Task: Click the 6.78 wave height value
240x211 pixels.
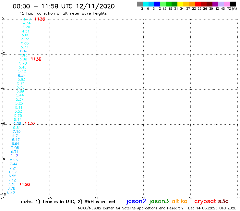Action: pos(11,188)
